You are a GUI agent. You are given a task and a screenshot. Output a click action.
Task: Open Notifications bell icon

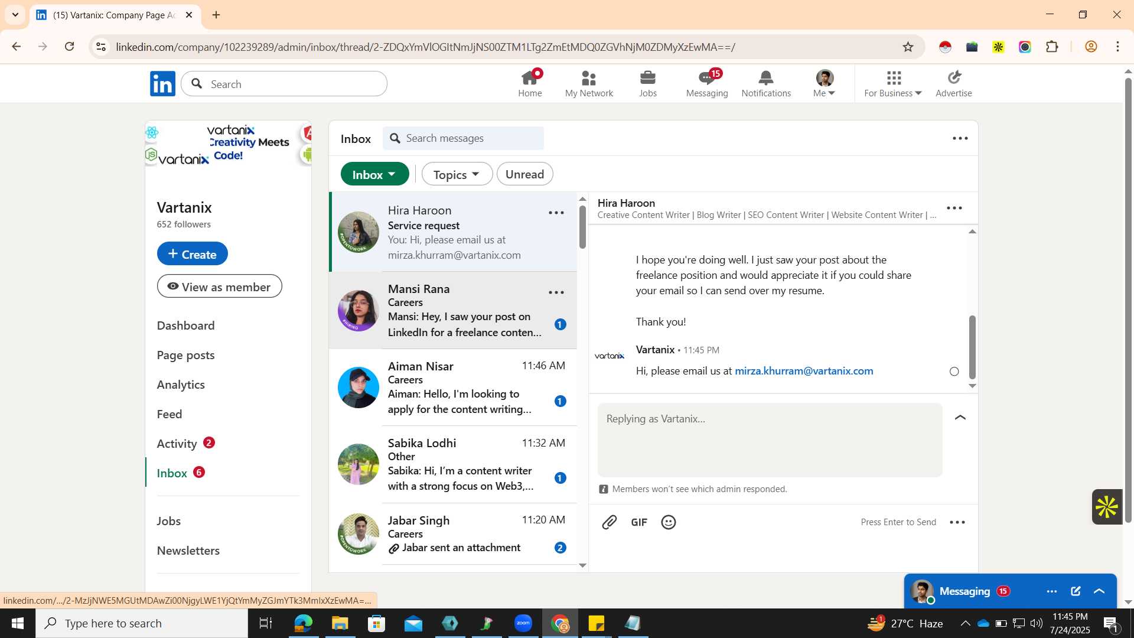(x=766, y=83)
